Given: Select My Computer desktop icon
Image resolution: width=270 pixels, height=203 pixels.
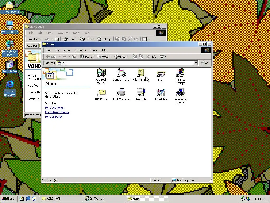Looking at the screenshot, I should [x=9, y=27].
